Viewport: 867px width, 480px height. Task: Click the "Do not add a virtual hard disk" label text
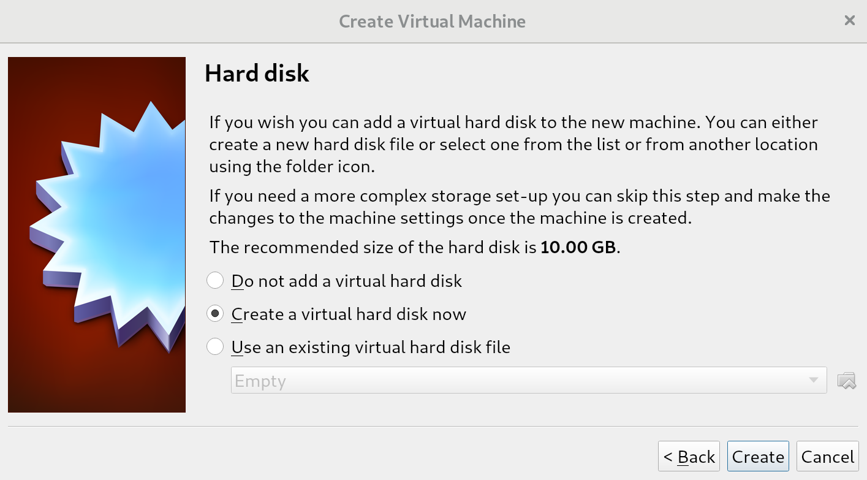[347, 281]
